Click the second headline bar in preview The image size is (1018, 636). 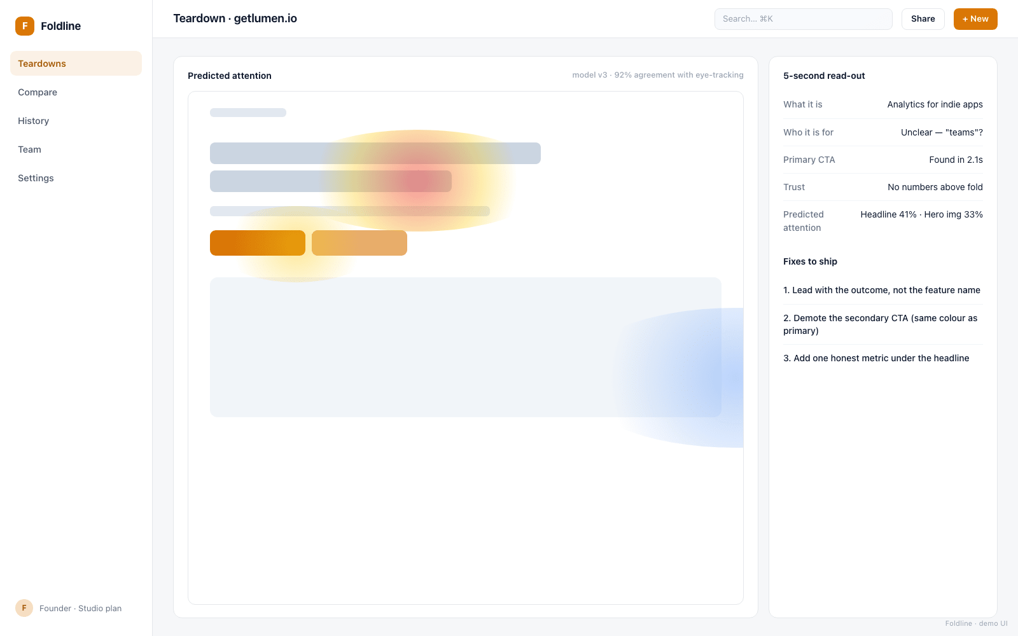331,181
